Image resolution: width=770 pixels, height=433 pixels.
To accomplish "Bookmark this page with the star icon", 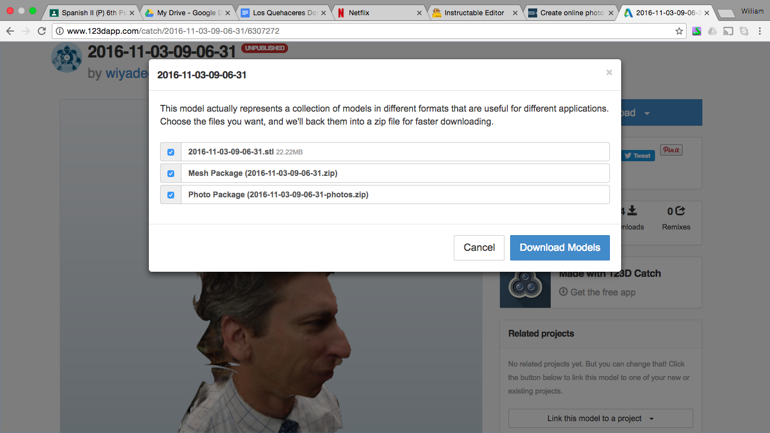I will (679, 31).
